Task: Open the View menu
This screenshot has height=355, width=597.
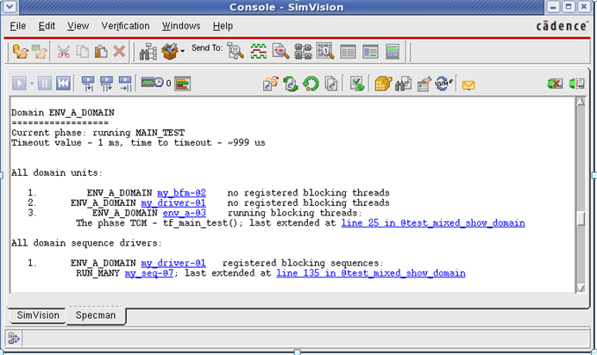Action: pyautogui.click(x=78, y=26)
